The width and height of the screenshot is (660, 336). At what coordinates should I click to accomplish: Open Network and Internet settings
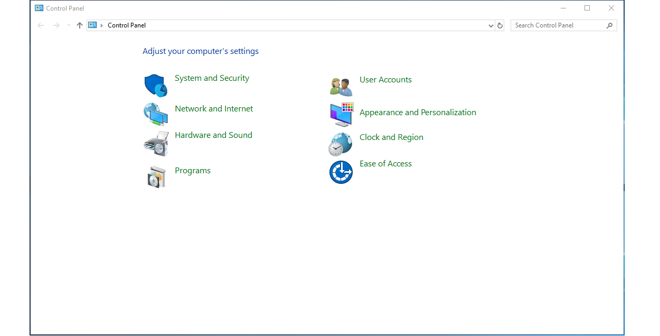[213, 108]
